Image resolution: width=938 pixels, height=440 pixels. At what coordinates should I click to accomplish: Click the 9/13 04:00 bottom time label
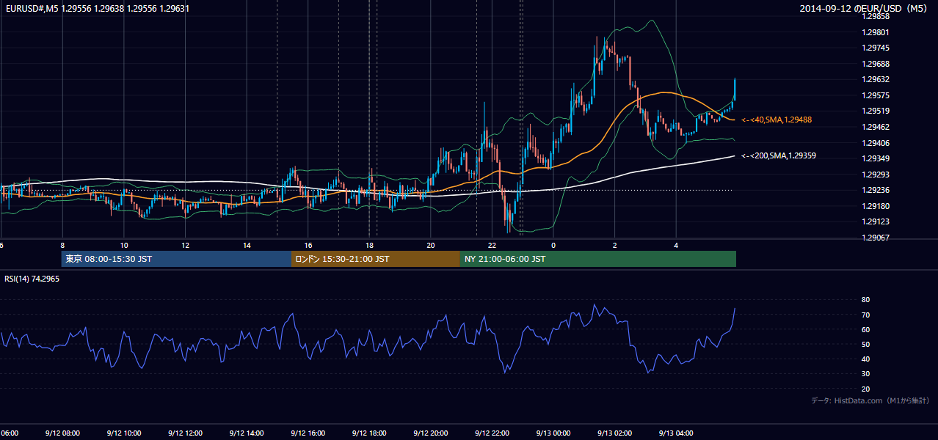point(676,433)
